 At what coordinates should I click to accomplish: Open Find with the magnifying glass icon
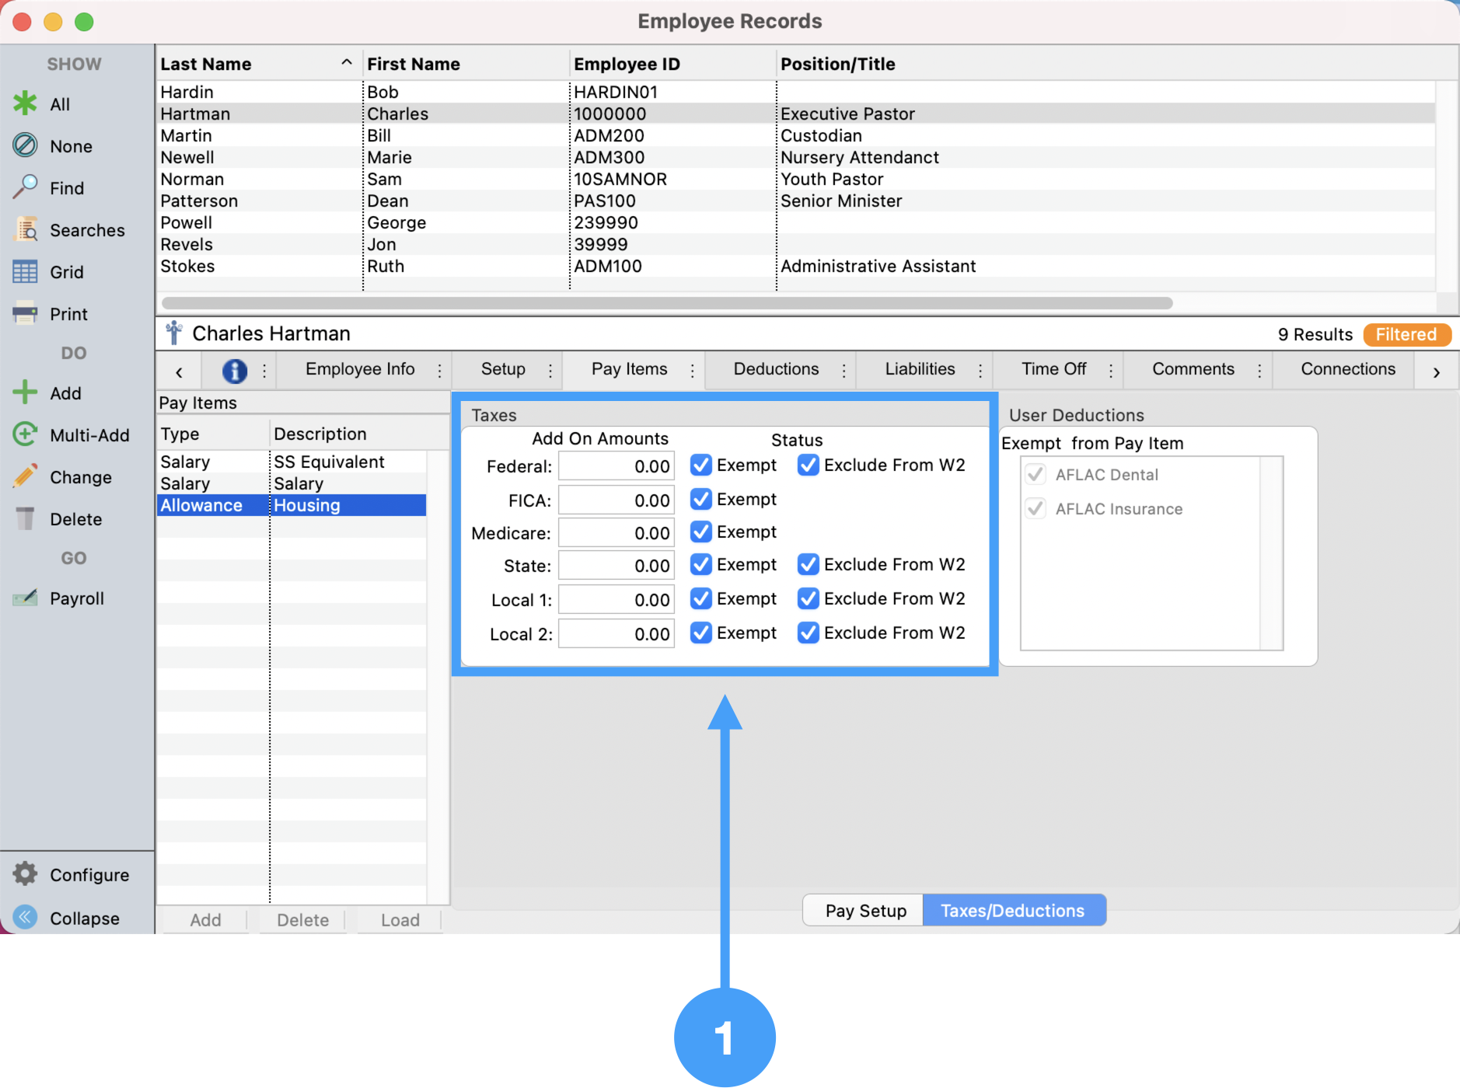[25, 187]
